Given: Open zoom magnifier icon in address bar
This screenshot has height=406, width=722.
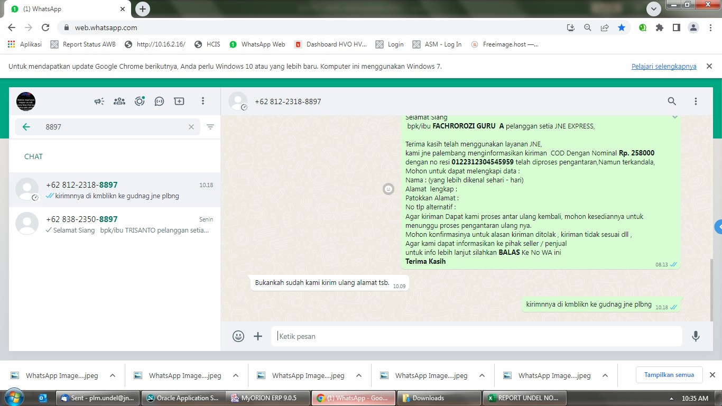Looking at the screenshot, I should 587,27.
